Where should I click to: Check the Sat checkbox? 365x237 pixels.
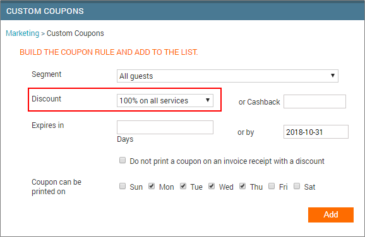pyautogui.click(x=297, y=186)
